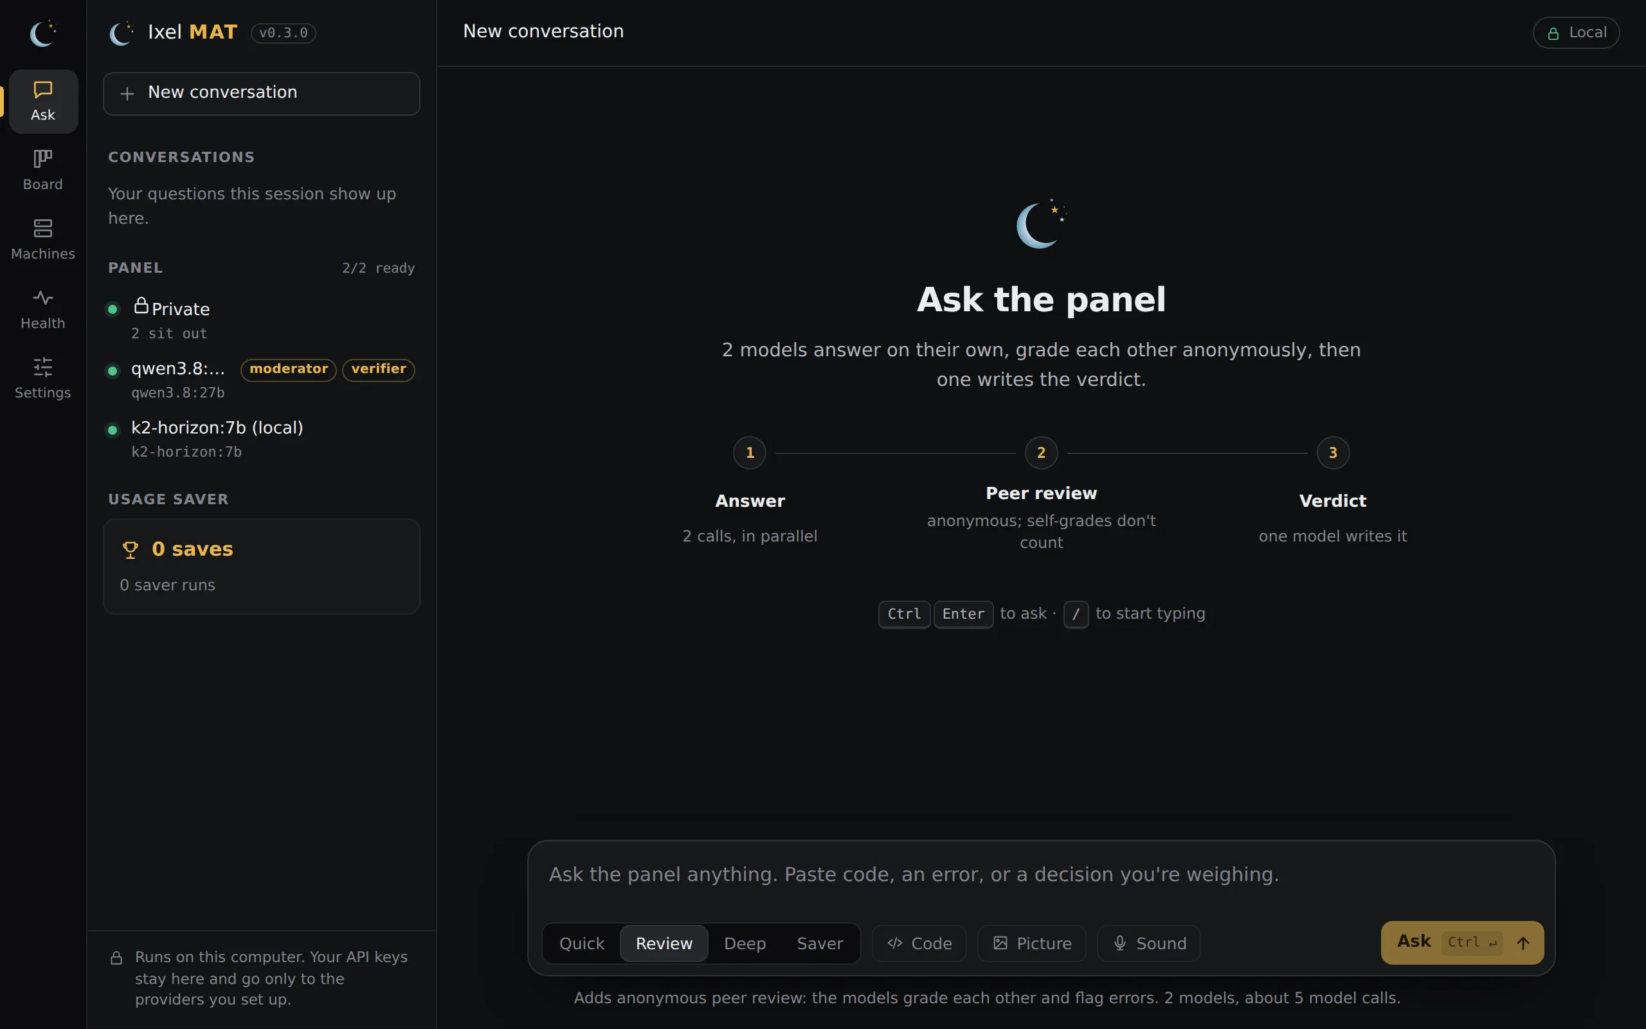This screenshot has width=1646, height=1029.
Task: Click the large moon emblem in the center
Action: tap(1042, 224)
